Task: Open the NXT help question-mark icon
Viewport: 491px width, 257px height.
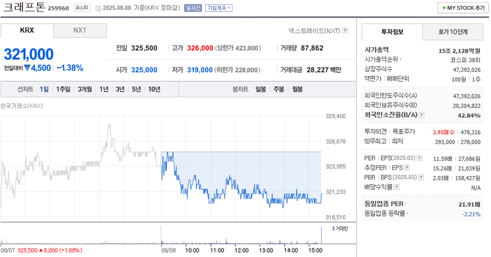Action: click(345, 31)
